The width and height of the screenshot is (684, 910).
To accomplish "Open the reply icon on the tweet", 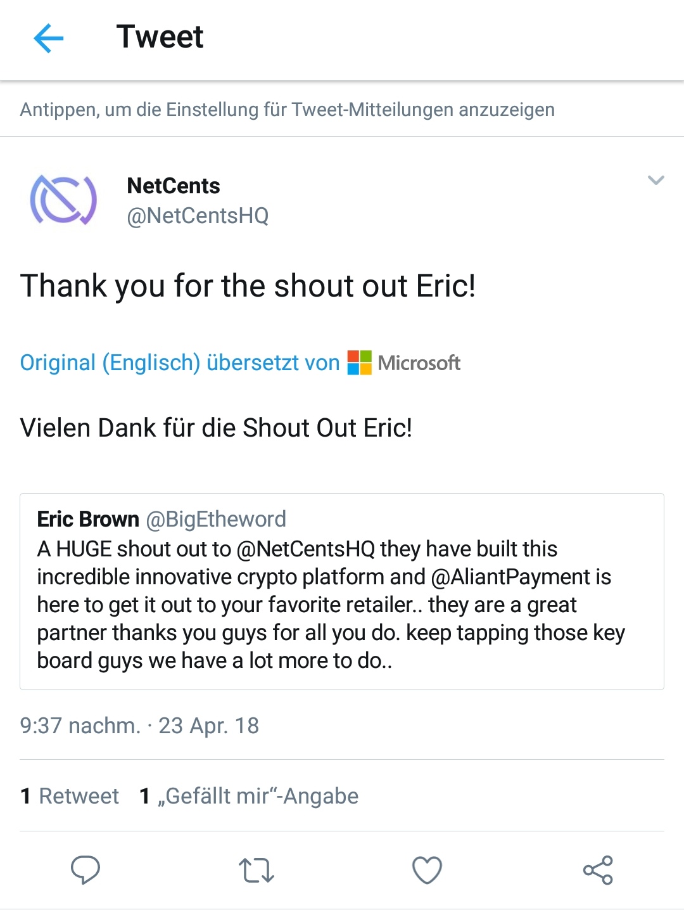I will pyautogui.click(x=85, y=870).
